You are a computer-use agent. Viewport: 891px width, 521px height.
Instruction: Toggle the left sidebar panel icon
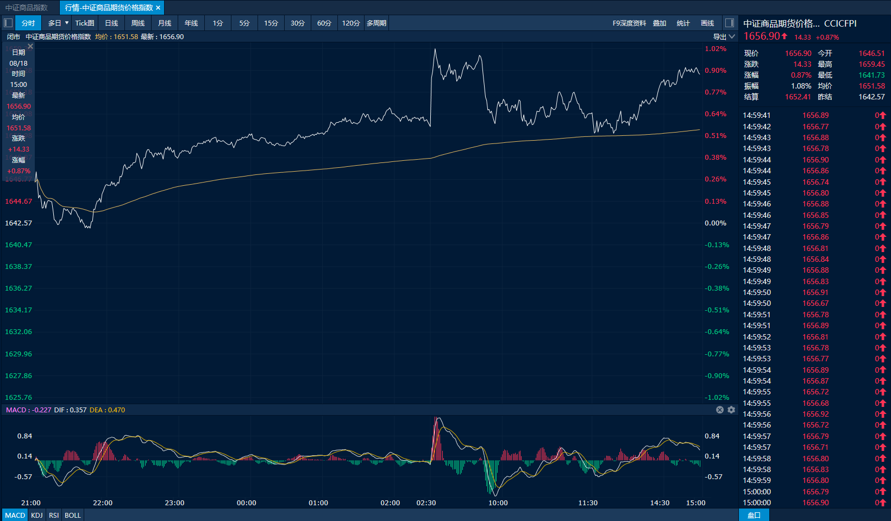(8, 23)
